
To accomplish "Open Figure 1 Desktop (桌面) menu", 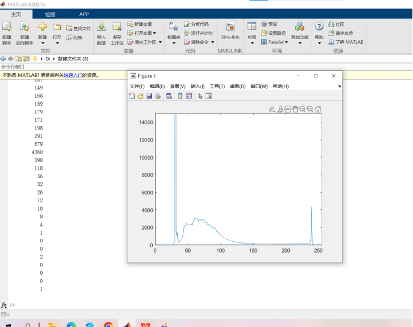I will click(x=237, y=86).
